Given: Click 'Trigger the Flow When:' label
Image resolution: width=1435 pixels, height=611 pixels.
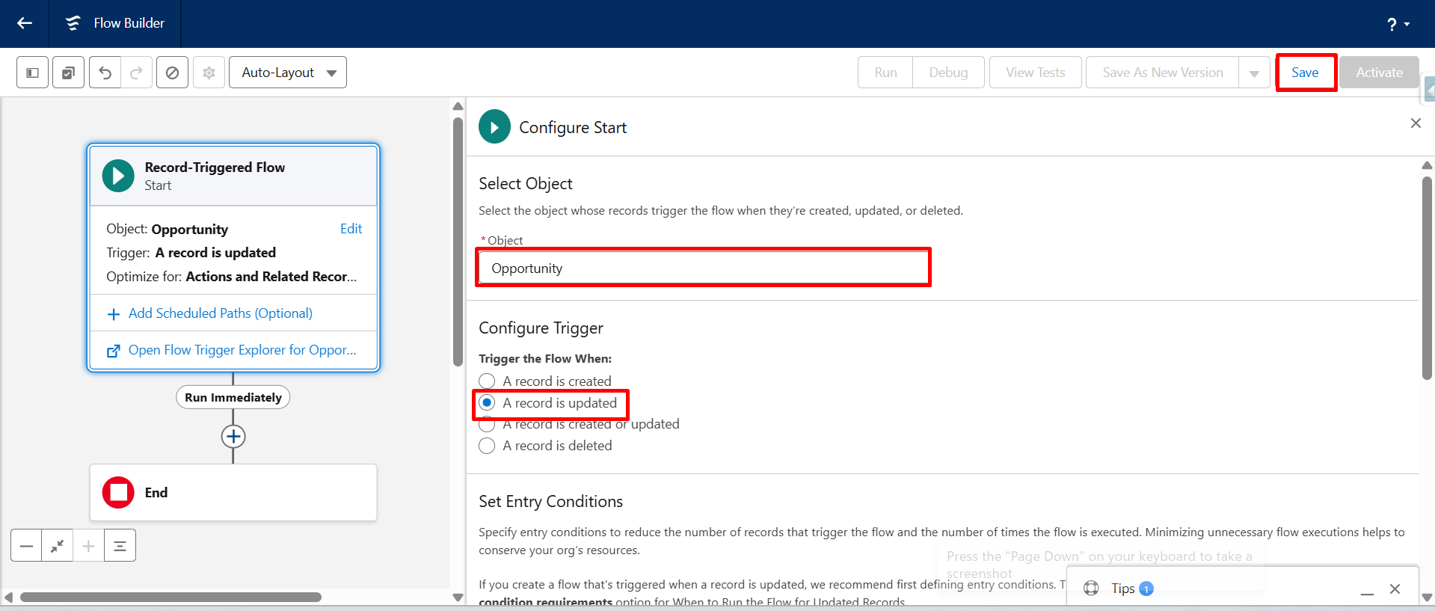Looking at the screenshot, I should [x=545, y=359].
